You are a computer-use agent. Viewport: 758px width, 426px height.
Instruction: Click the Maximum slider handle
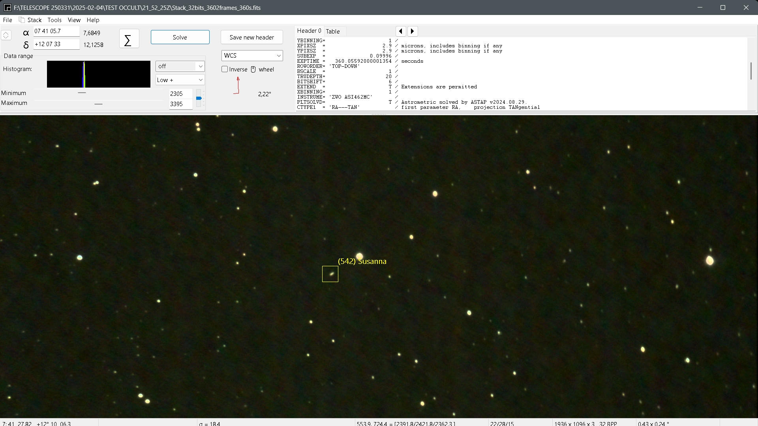coord(98,104)
